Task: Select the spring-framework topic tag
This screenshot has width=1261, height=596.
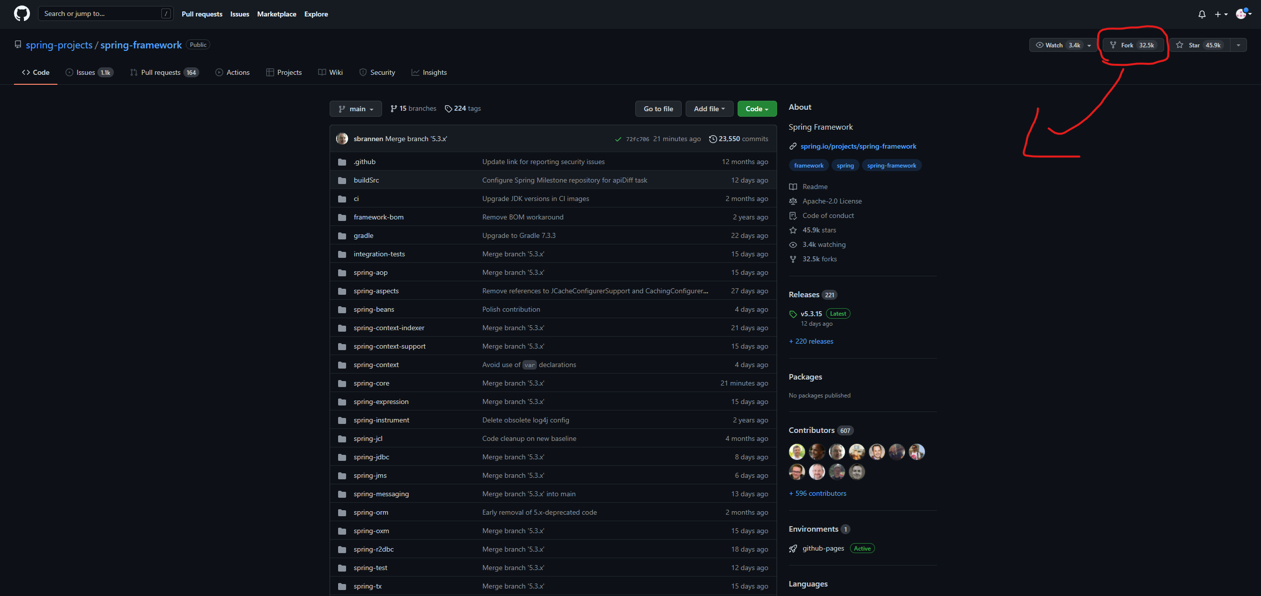Action: (891, 166)
